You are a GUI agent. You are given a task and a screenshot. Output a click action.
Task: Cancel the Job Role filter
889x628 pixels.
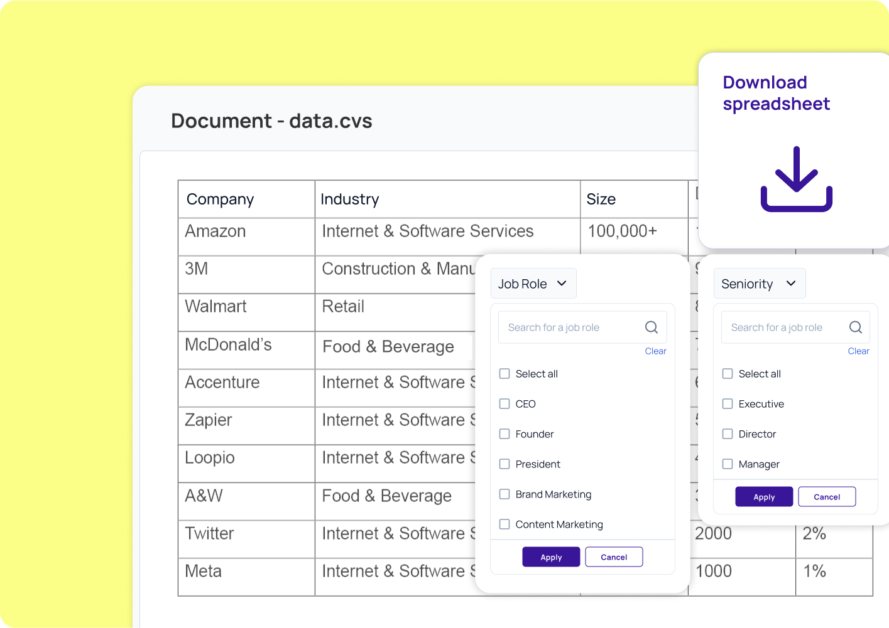click(x=614, y=557)
